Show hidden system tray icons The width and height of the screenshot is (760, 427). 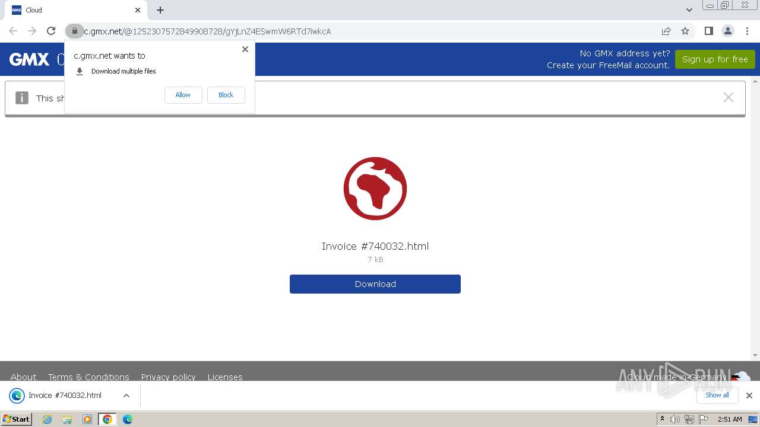[x=662, y=419]
